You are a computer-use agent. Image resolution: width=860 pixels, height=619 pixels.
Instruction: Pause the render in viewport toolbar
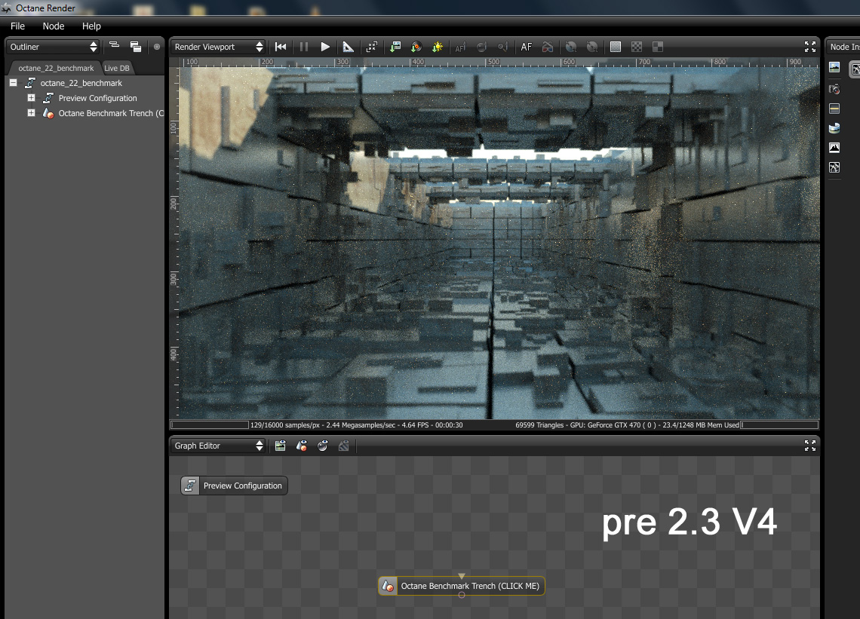(x=303, y=47)
